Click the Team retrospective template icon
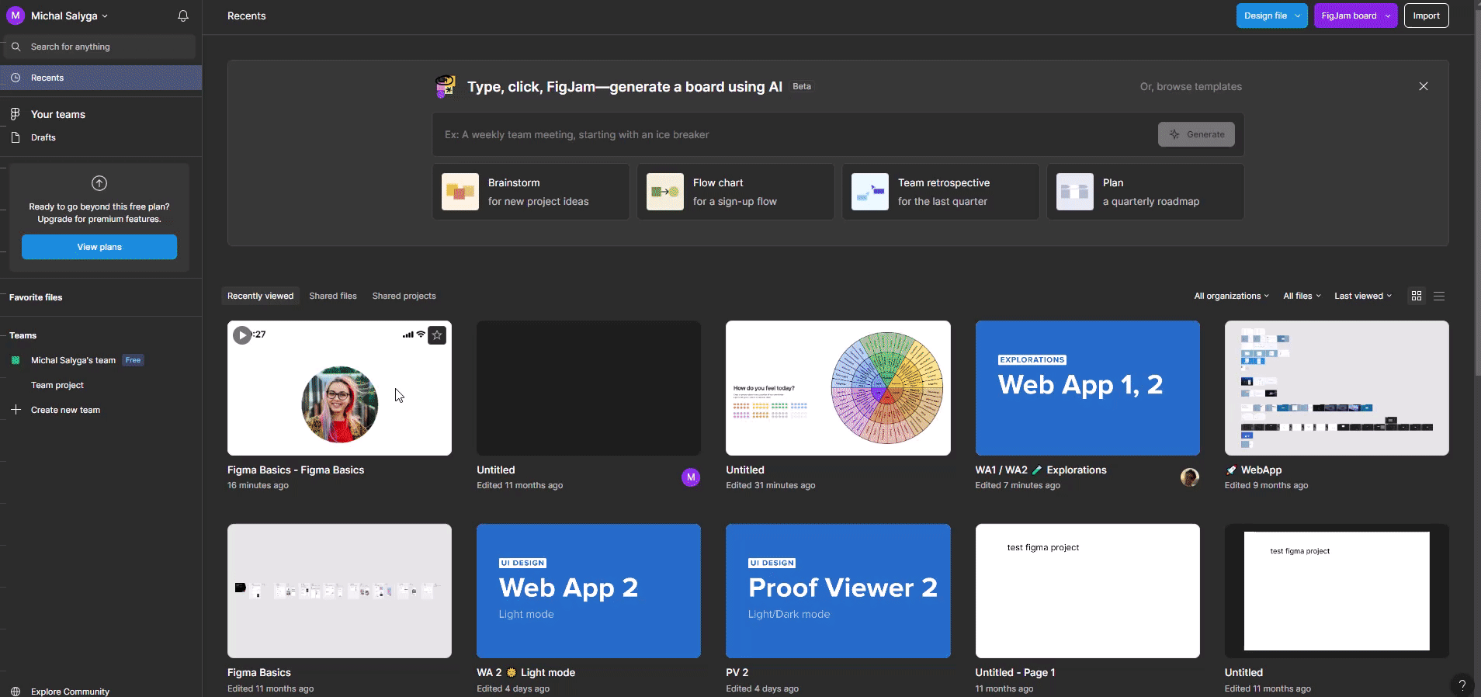Image resolution: width=1481 pixels, height=697 pixels. (870, 192)
